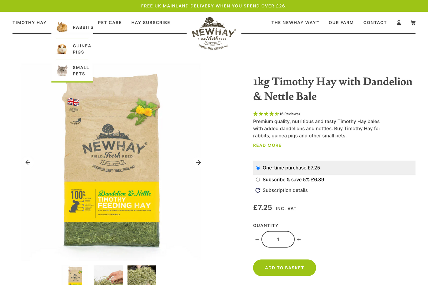This screenshot has height=285, width=428.
Task: Open the shopping cart icon
Action: point(413,23)
